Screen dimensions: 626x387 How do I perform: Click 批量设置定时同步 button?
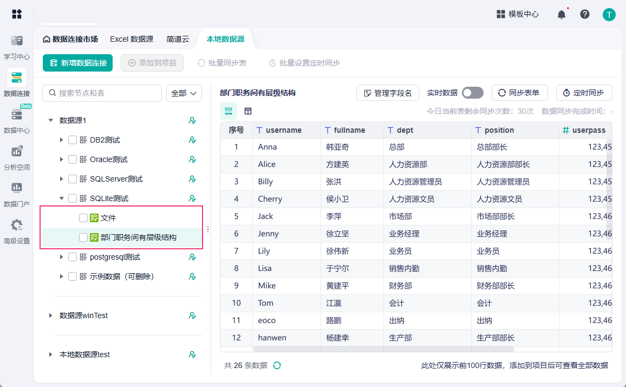(304, 63)
